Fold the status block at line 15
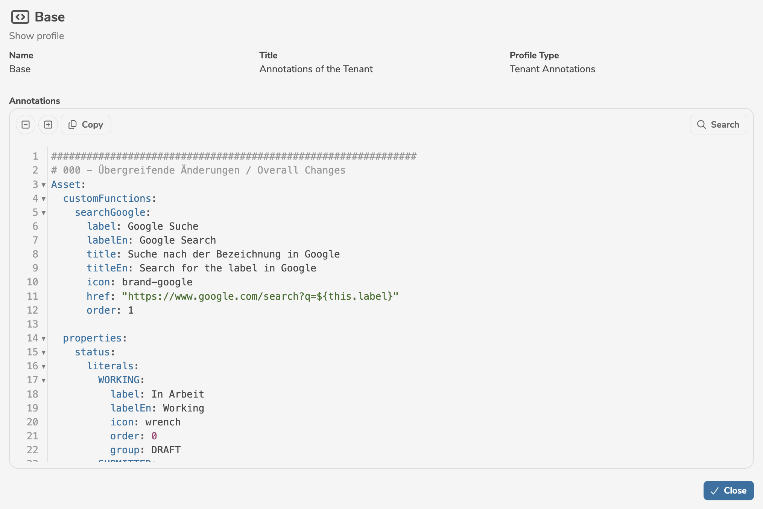The height and width of the screenshot is (509, 763). point(44,352)
